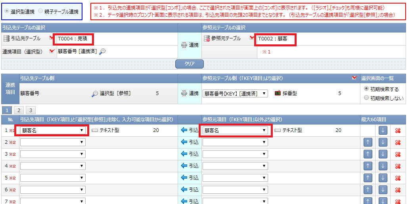
Task: Click the down arrow button in row 3
Action: [383, 154]
